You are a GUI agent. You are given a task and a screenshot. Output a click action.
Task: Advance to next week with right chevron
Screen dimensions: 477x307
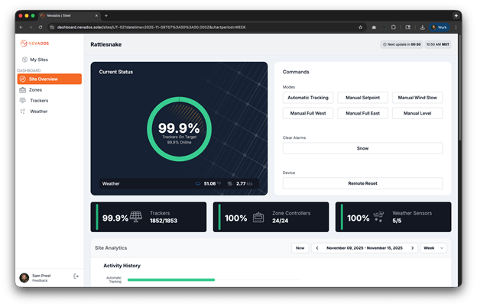tap(413, 248)
